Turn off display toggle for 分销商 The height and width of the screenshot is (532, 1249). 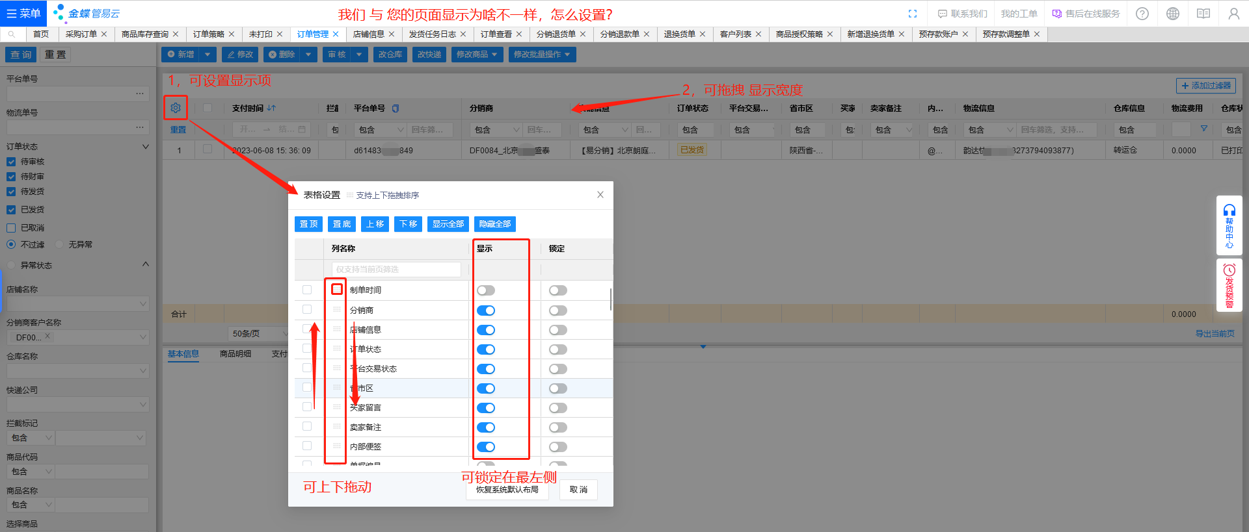[485, 310]
